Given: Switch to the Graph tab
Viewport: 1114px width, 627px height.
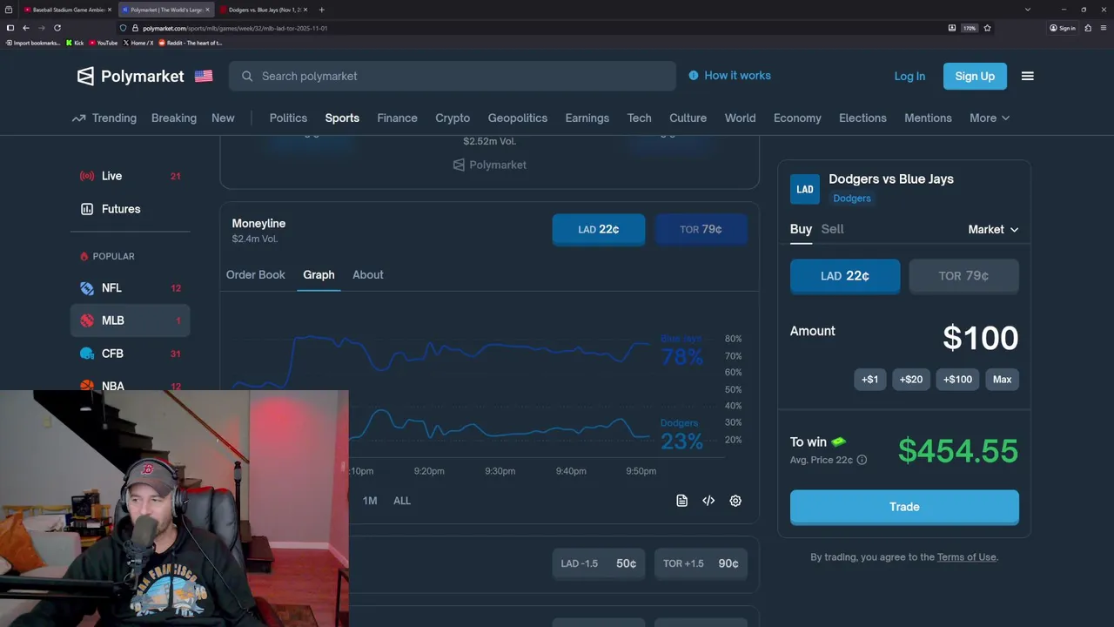Looking at the screenshot, I should point(319,275).
